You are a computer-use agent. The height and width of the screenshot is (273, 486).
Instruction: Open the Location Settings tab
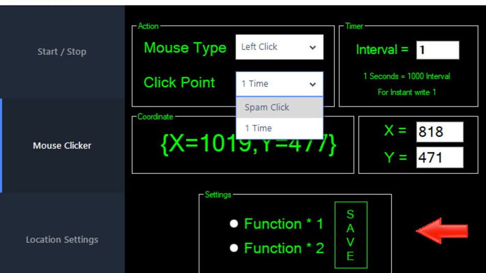[x=62, y=239]
